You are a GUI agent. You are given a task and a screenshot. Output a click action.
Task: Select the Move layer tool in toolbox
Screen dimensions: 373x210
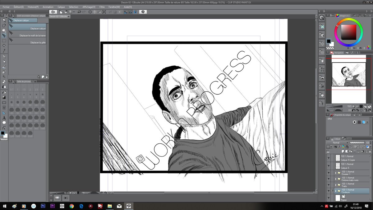click(4, 35)
